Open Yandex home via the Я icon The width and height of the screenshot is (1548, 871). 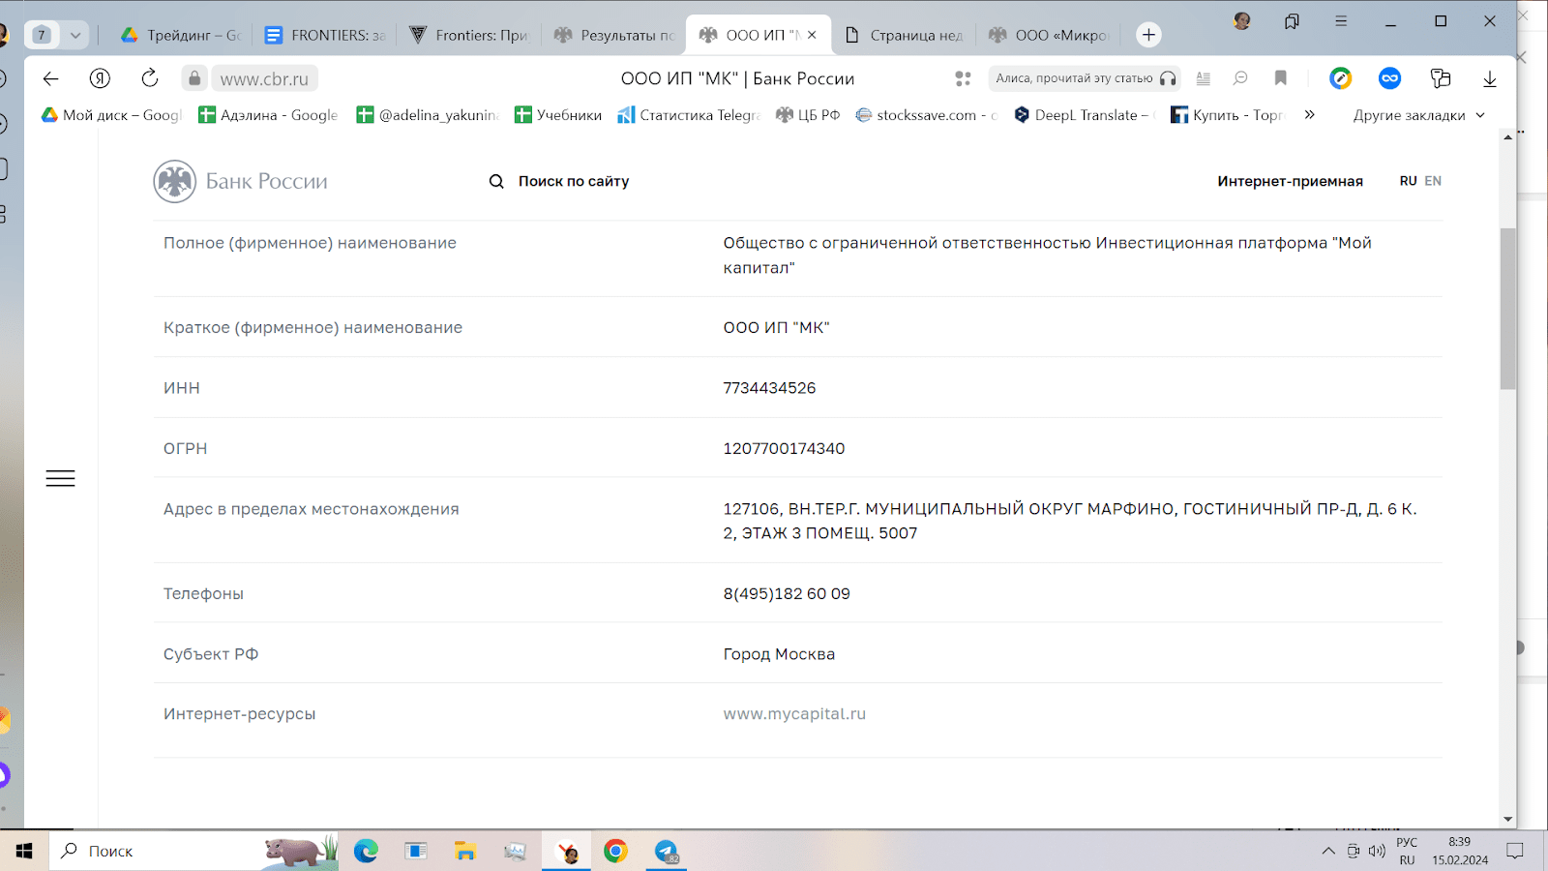pos(100,78)
